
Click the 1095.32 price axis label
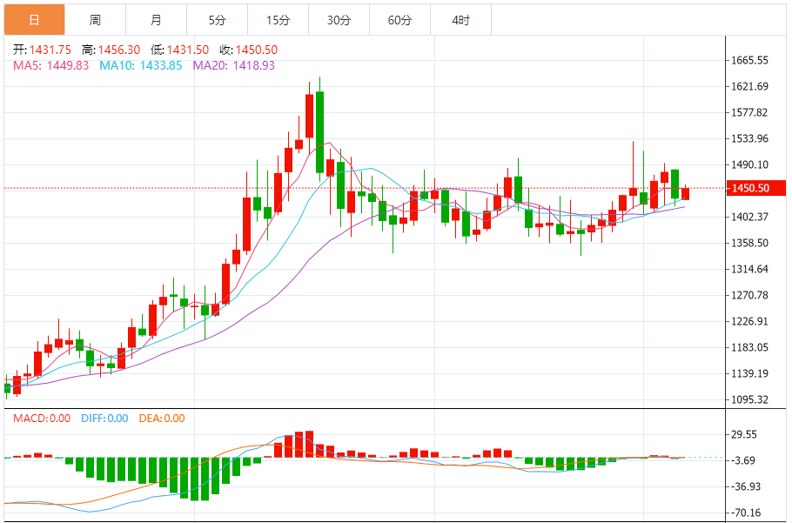coord(749,400)
